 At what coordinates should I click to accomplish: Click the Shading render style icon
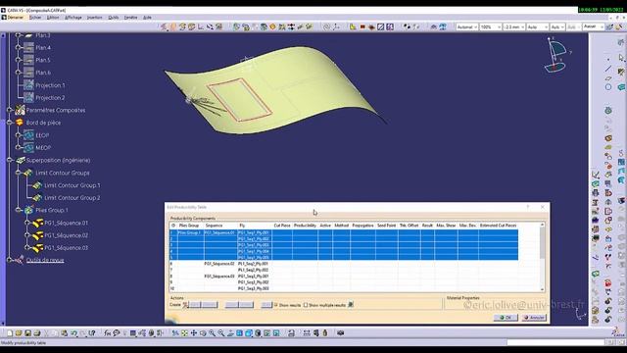click(x=258, y=333)
